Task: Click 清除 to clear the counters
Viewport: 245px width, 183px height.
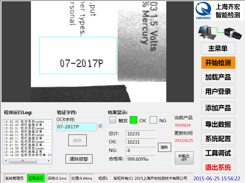Action: pos(164,147)
